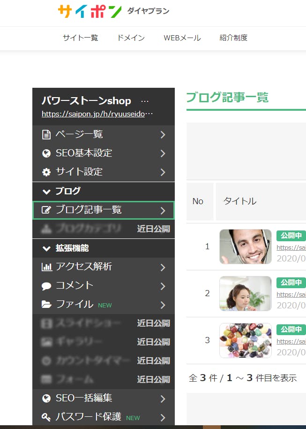The image size is (306, 429).
Task: Click the 公開中 badge on article 2
Action: click(x=291, y=283)
